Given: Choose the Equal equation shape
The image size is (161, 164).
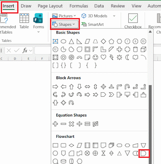Looking at the screenshot, I should point(87,124).
